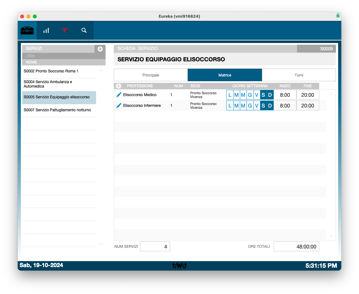Click the Elisoccorso Infermiere profession name
The image size is (359, 294).
[142, 106]
